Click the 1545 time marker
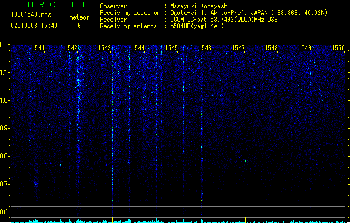 [171, 48]
